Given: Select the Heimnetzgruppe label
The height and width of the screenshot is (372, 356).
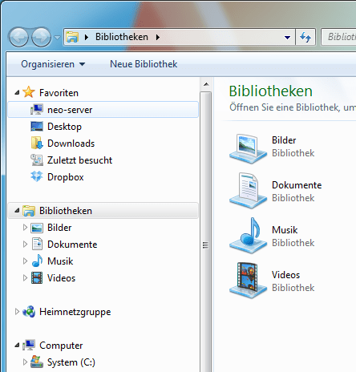Looking at the screenshot, I should point(75,312).
